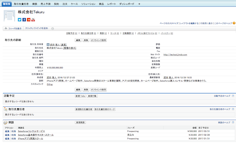Open the iPhoneアプリ開発スクール opportunity
236x143 pixels.
click(30, 139)
